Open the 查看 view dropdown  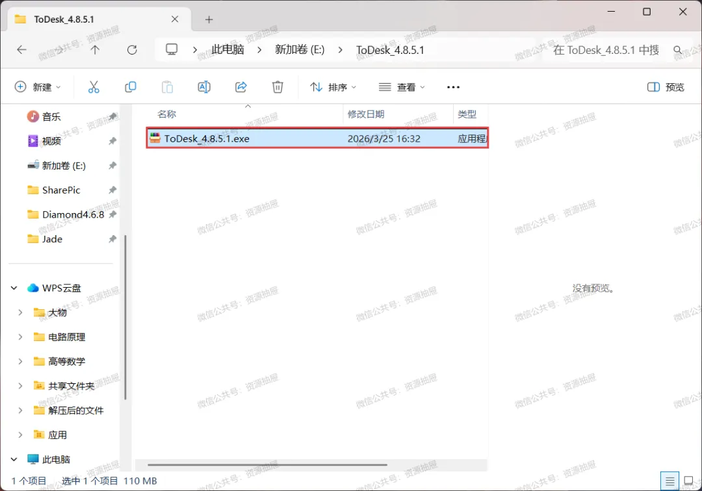click(x=402, y=87)
